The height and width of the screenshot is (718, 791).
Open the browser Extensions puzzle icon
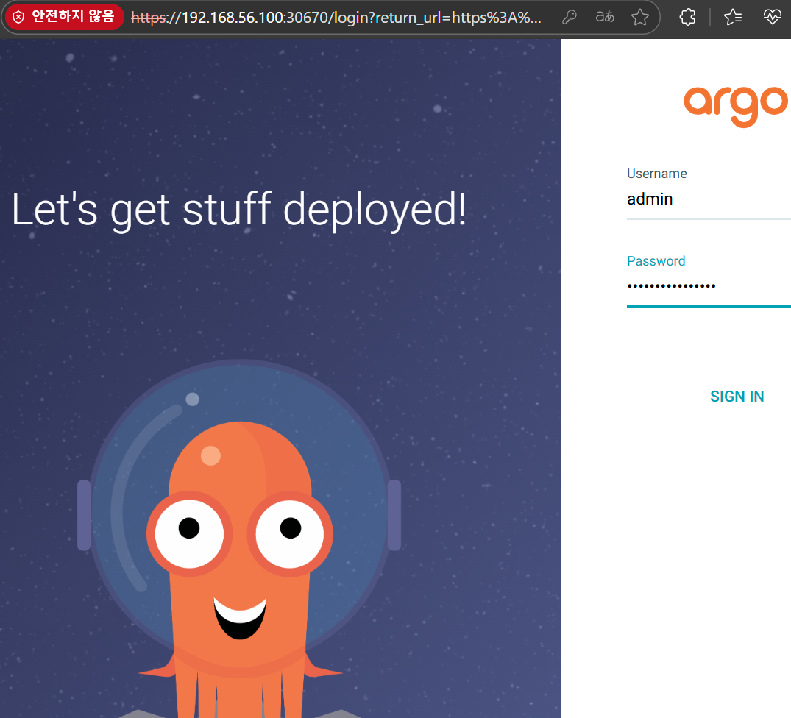tap(687, 18)
